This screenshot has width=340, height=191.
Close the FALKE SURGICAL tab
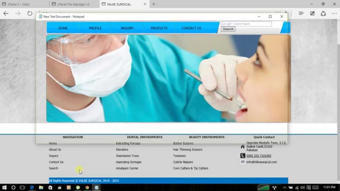[x=145, y=4]
